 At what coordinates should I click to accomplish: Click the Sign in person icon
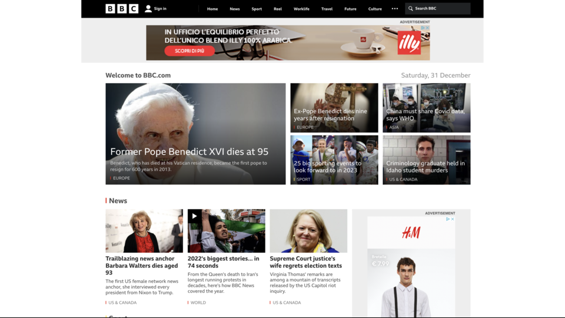[148, 8]
